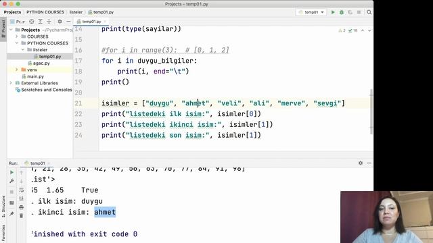Click the commented for loop on line 16
The width and height of the screenshot is (433, 243).
tap(165, 50)
